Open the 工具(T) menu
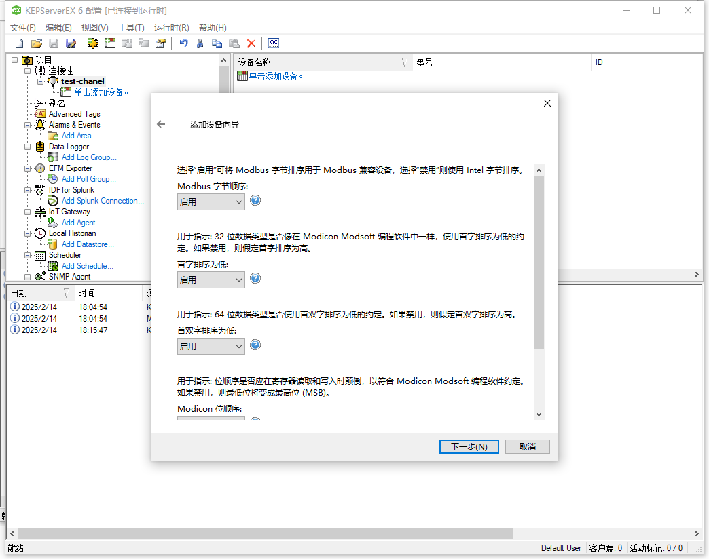This screenshot has height=559, width=709. (131, 28)
